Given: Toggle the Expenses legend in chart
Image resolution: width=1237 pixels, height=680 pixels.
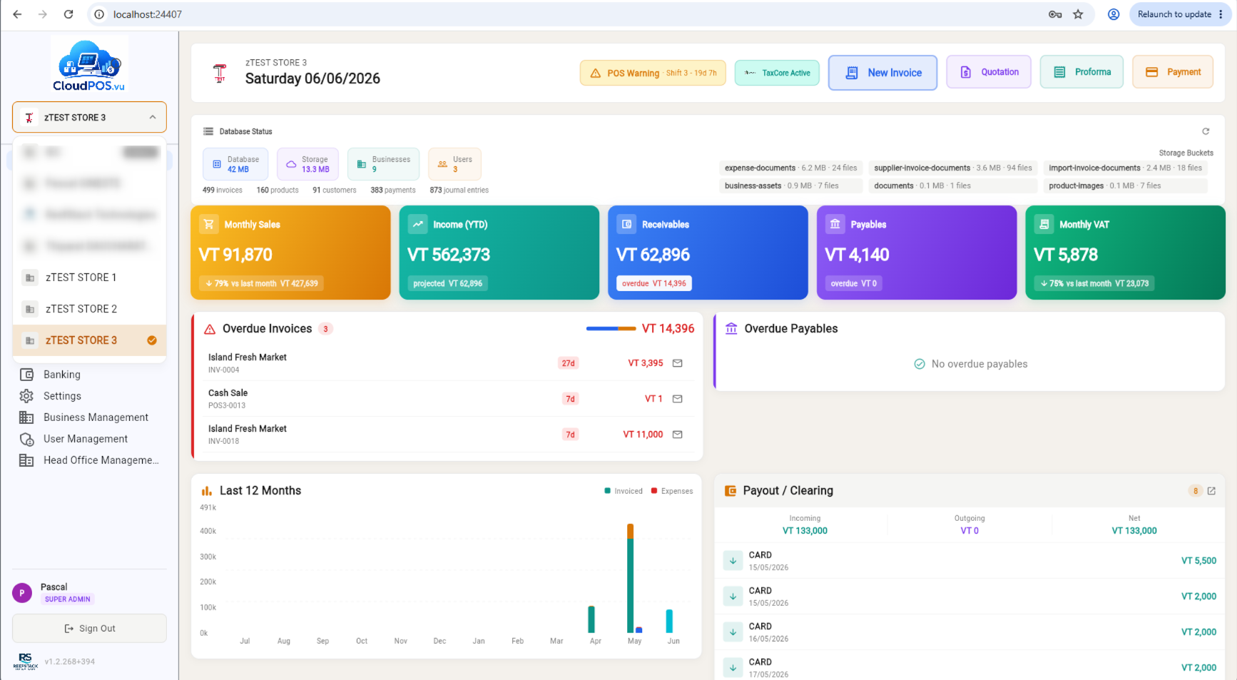Looking at the screenshot, I should coord(672,491).
